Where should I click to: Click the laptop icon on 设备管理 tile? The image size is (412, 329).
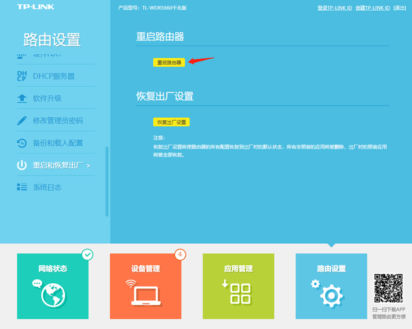(145, 293)
